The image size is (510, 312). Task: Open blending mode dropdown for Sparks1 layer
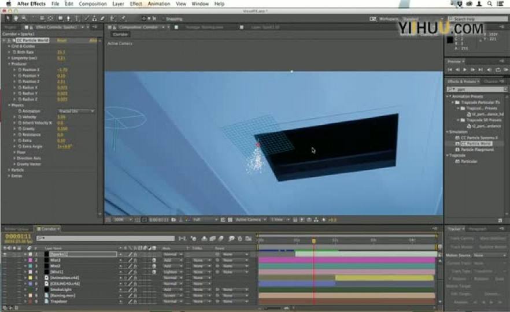pyautogui.click(x=172, y=254)
